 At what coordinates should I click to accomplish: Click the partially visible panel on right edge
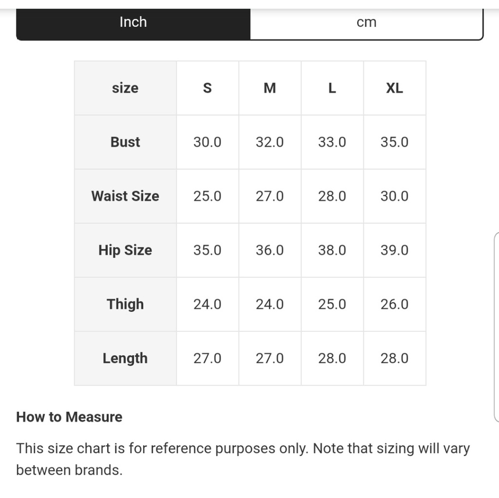coord(497,327)
